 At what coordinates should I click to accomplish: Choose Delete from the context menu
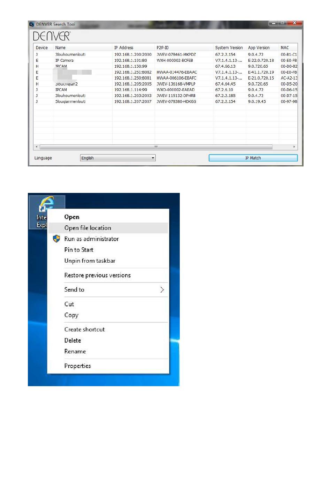pos(72,340)
